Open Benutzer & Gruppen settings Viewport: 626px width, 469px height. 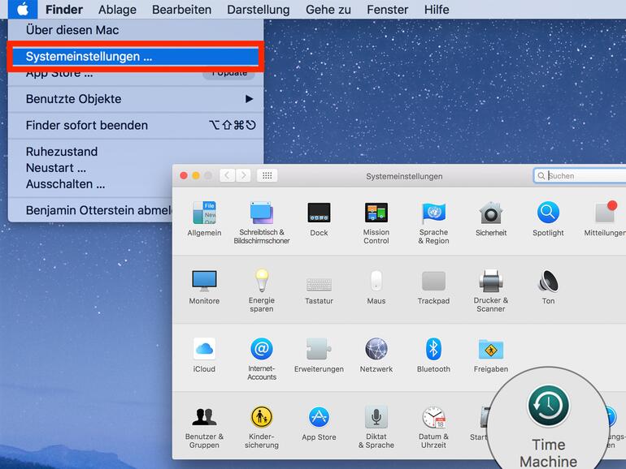tap(204, 427)
